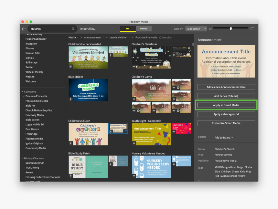Collapse the Ministry Channels section
The height and width of the screenshot is (209, 278).
point(22,158)
